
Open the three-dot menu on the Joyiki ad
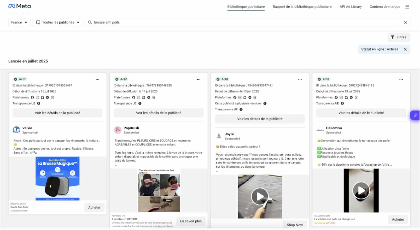click(300, 79)
